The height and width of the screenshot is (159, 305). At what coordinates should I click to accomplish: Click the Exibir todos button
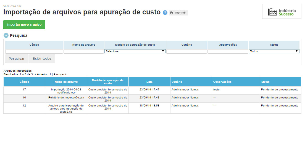click(42, 59)
